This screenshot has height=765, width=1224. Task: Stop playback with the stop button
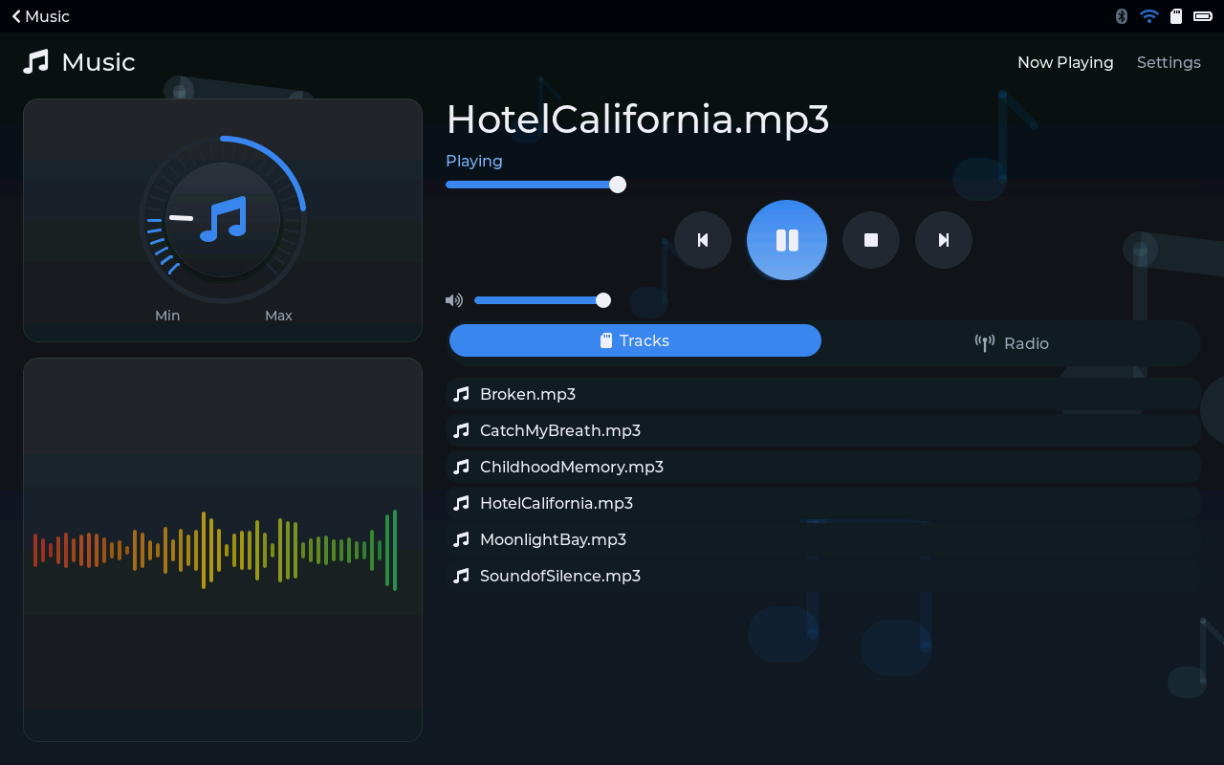pyautogui.click(x=871, y=240)
